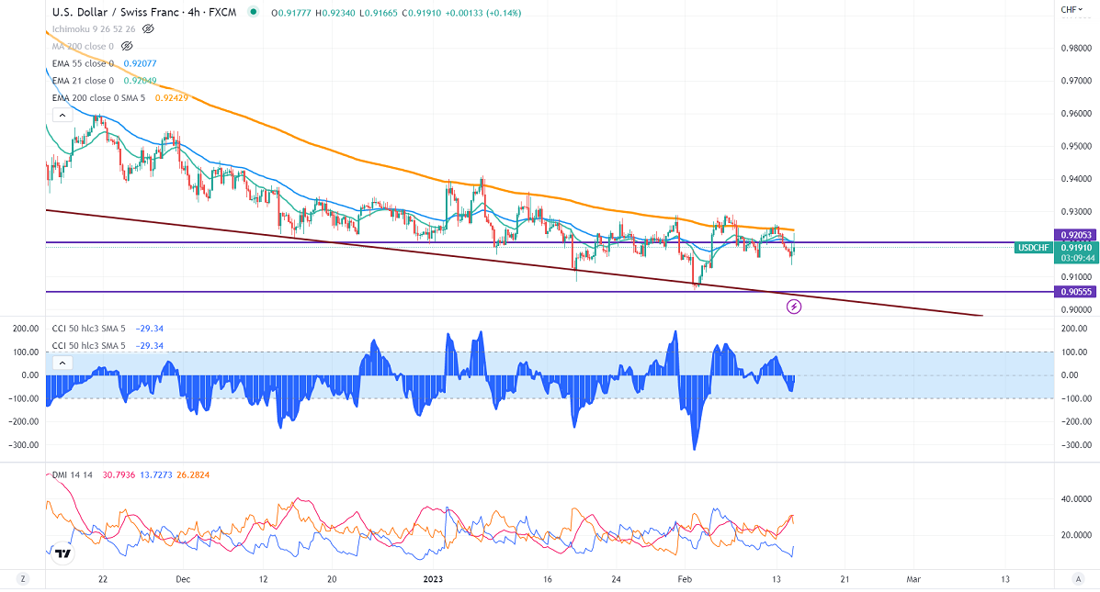Click the purple lightning event icon
1100x592 pixels.
pyautogui.click(x=795, y=307)
